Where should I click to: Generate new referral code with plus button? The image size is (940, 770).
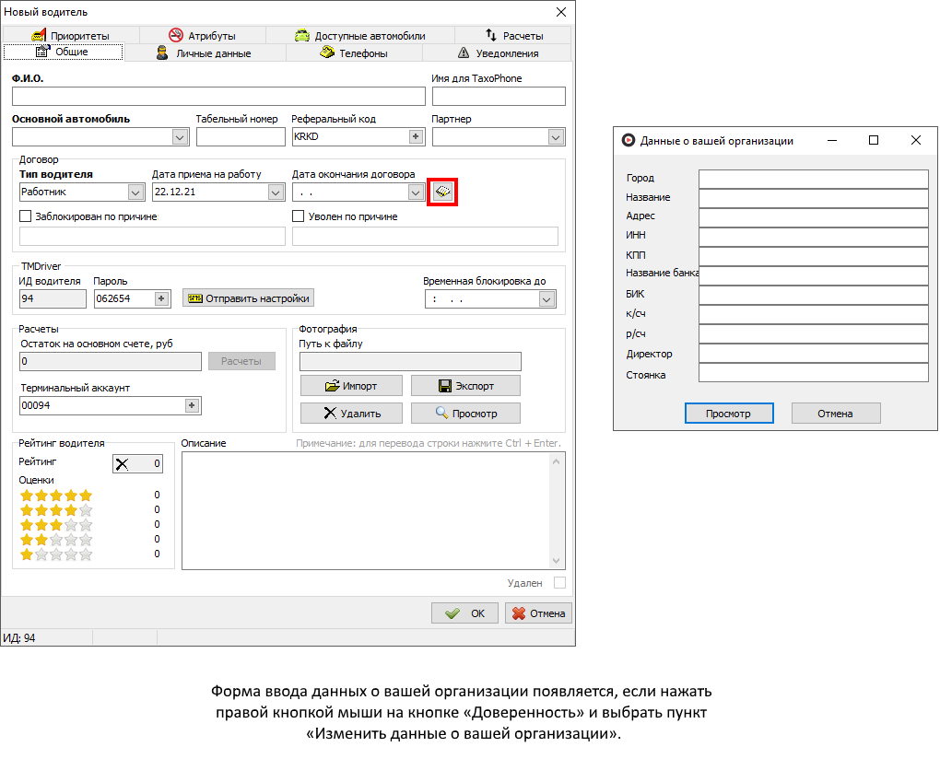(415, 136)
